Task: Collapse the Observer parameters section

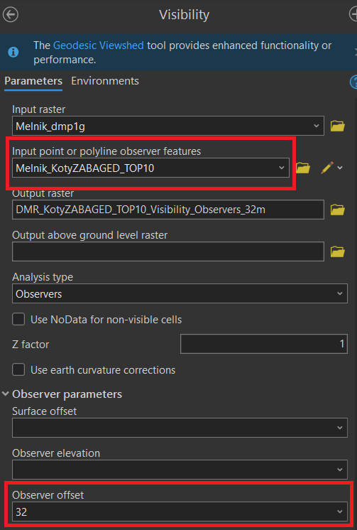Action: click(x=6, y=394)
